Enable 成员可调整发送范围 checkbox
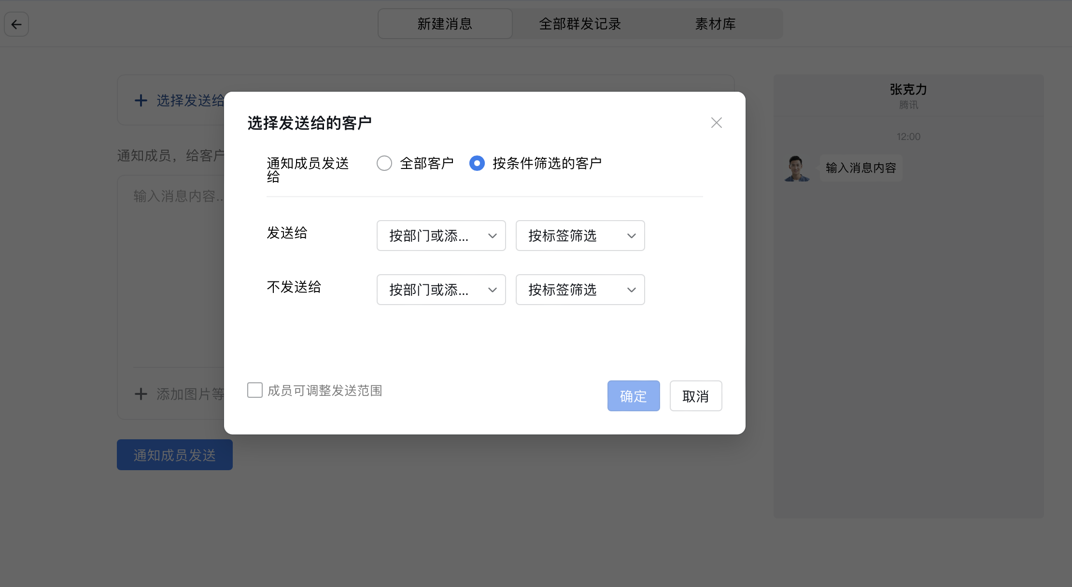1072x587 pixels. coord(255,390)
